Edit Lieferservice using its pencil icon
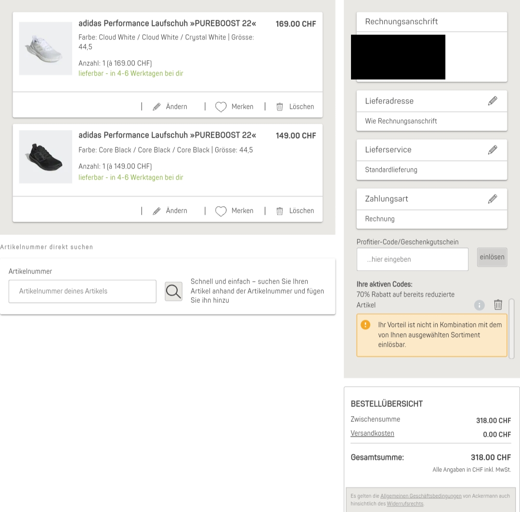 492,150
